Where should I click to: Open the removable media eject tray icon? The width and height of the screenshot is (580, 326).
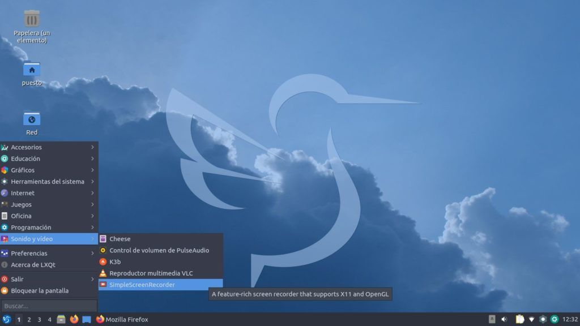[492, 319]
